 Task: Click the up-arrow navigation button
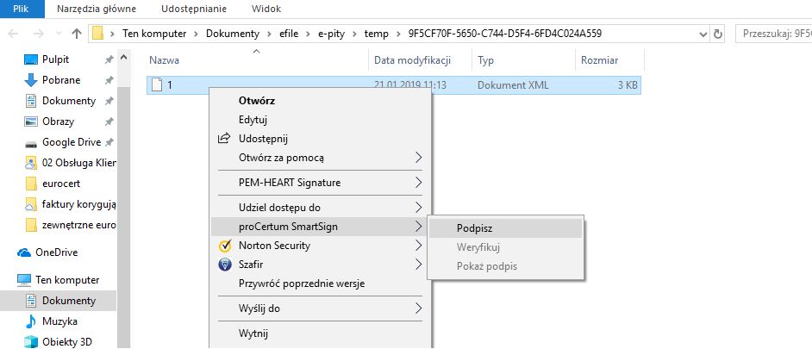pos(77,34)
